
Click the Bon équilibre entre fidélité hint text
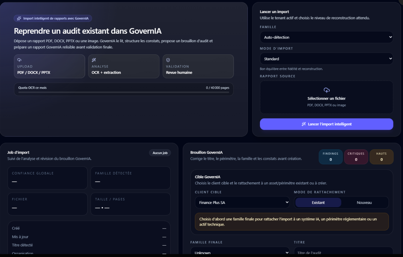point(291,69)
